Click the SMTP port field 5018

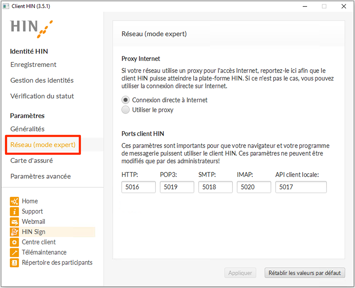[215, 187]
